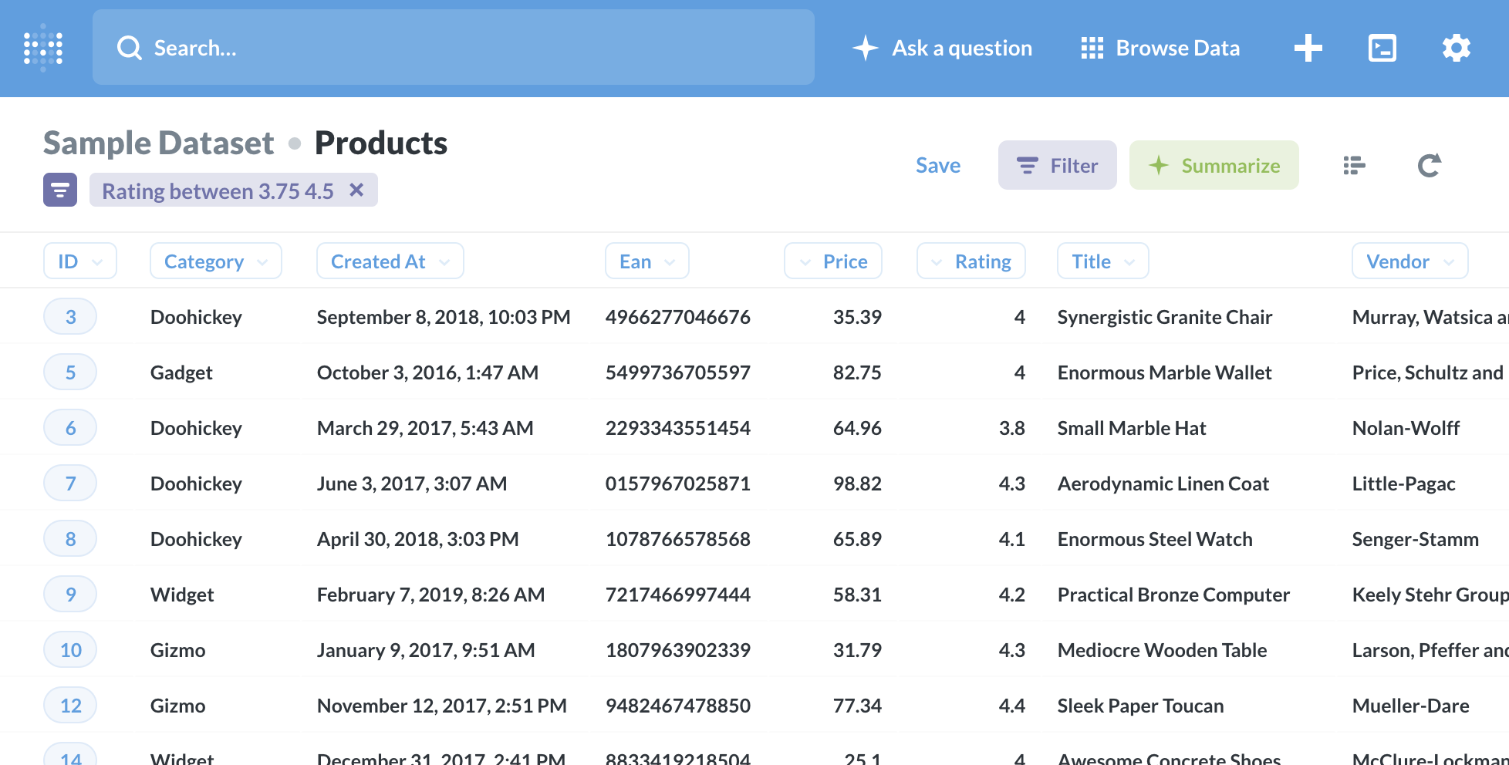Click the rating cell 3.8
Image resolution: width=1509 pixels, height=765 pixels.
tap(1011, 428)
